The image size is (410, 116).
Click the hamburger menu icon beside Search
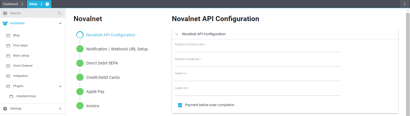5,13
